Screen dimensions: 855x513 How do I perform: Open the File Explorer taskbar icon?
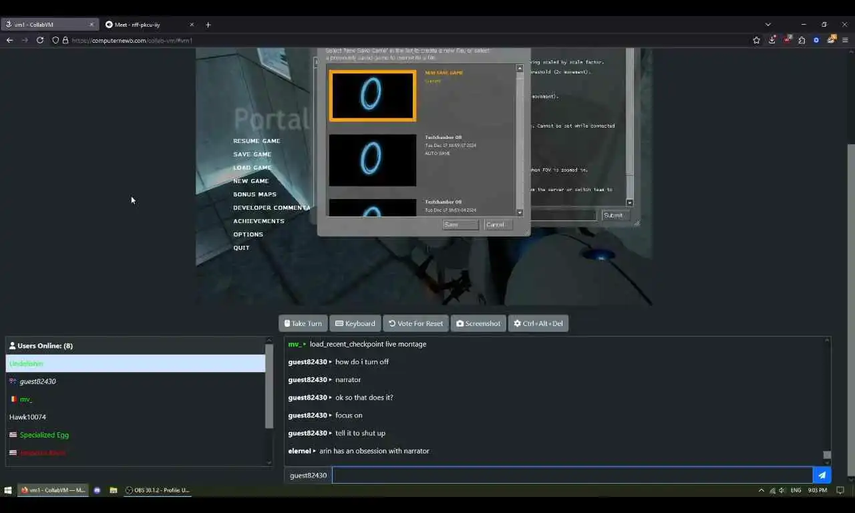pyautogui.click(x=114, y=490)
